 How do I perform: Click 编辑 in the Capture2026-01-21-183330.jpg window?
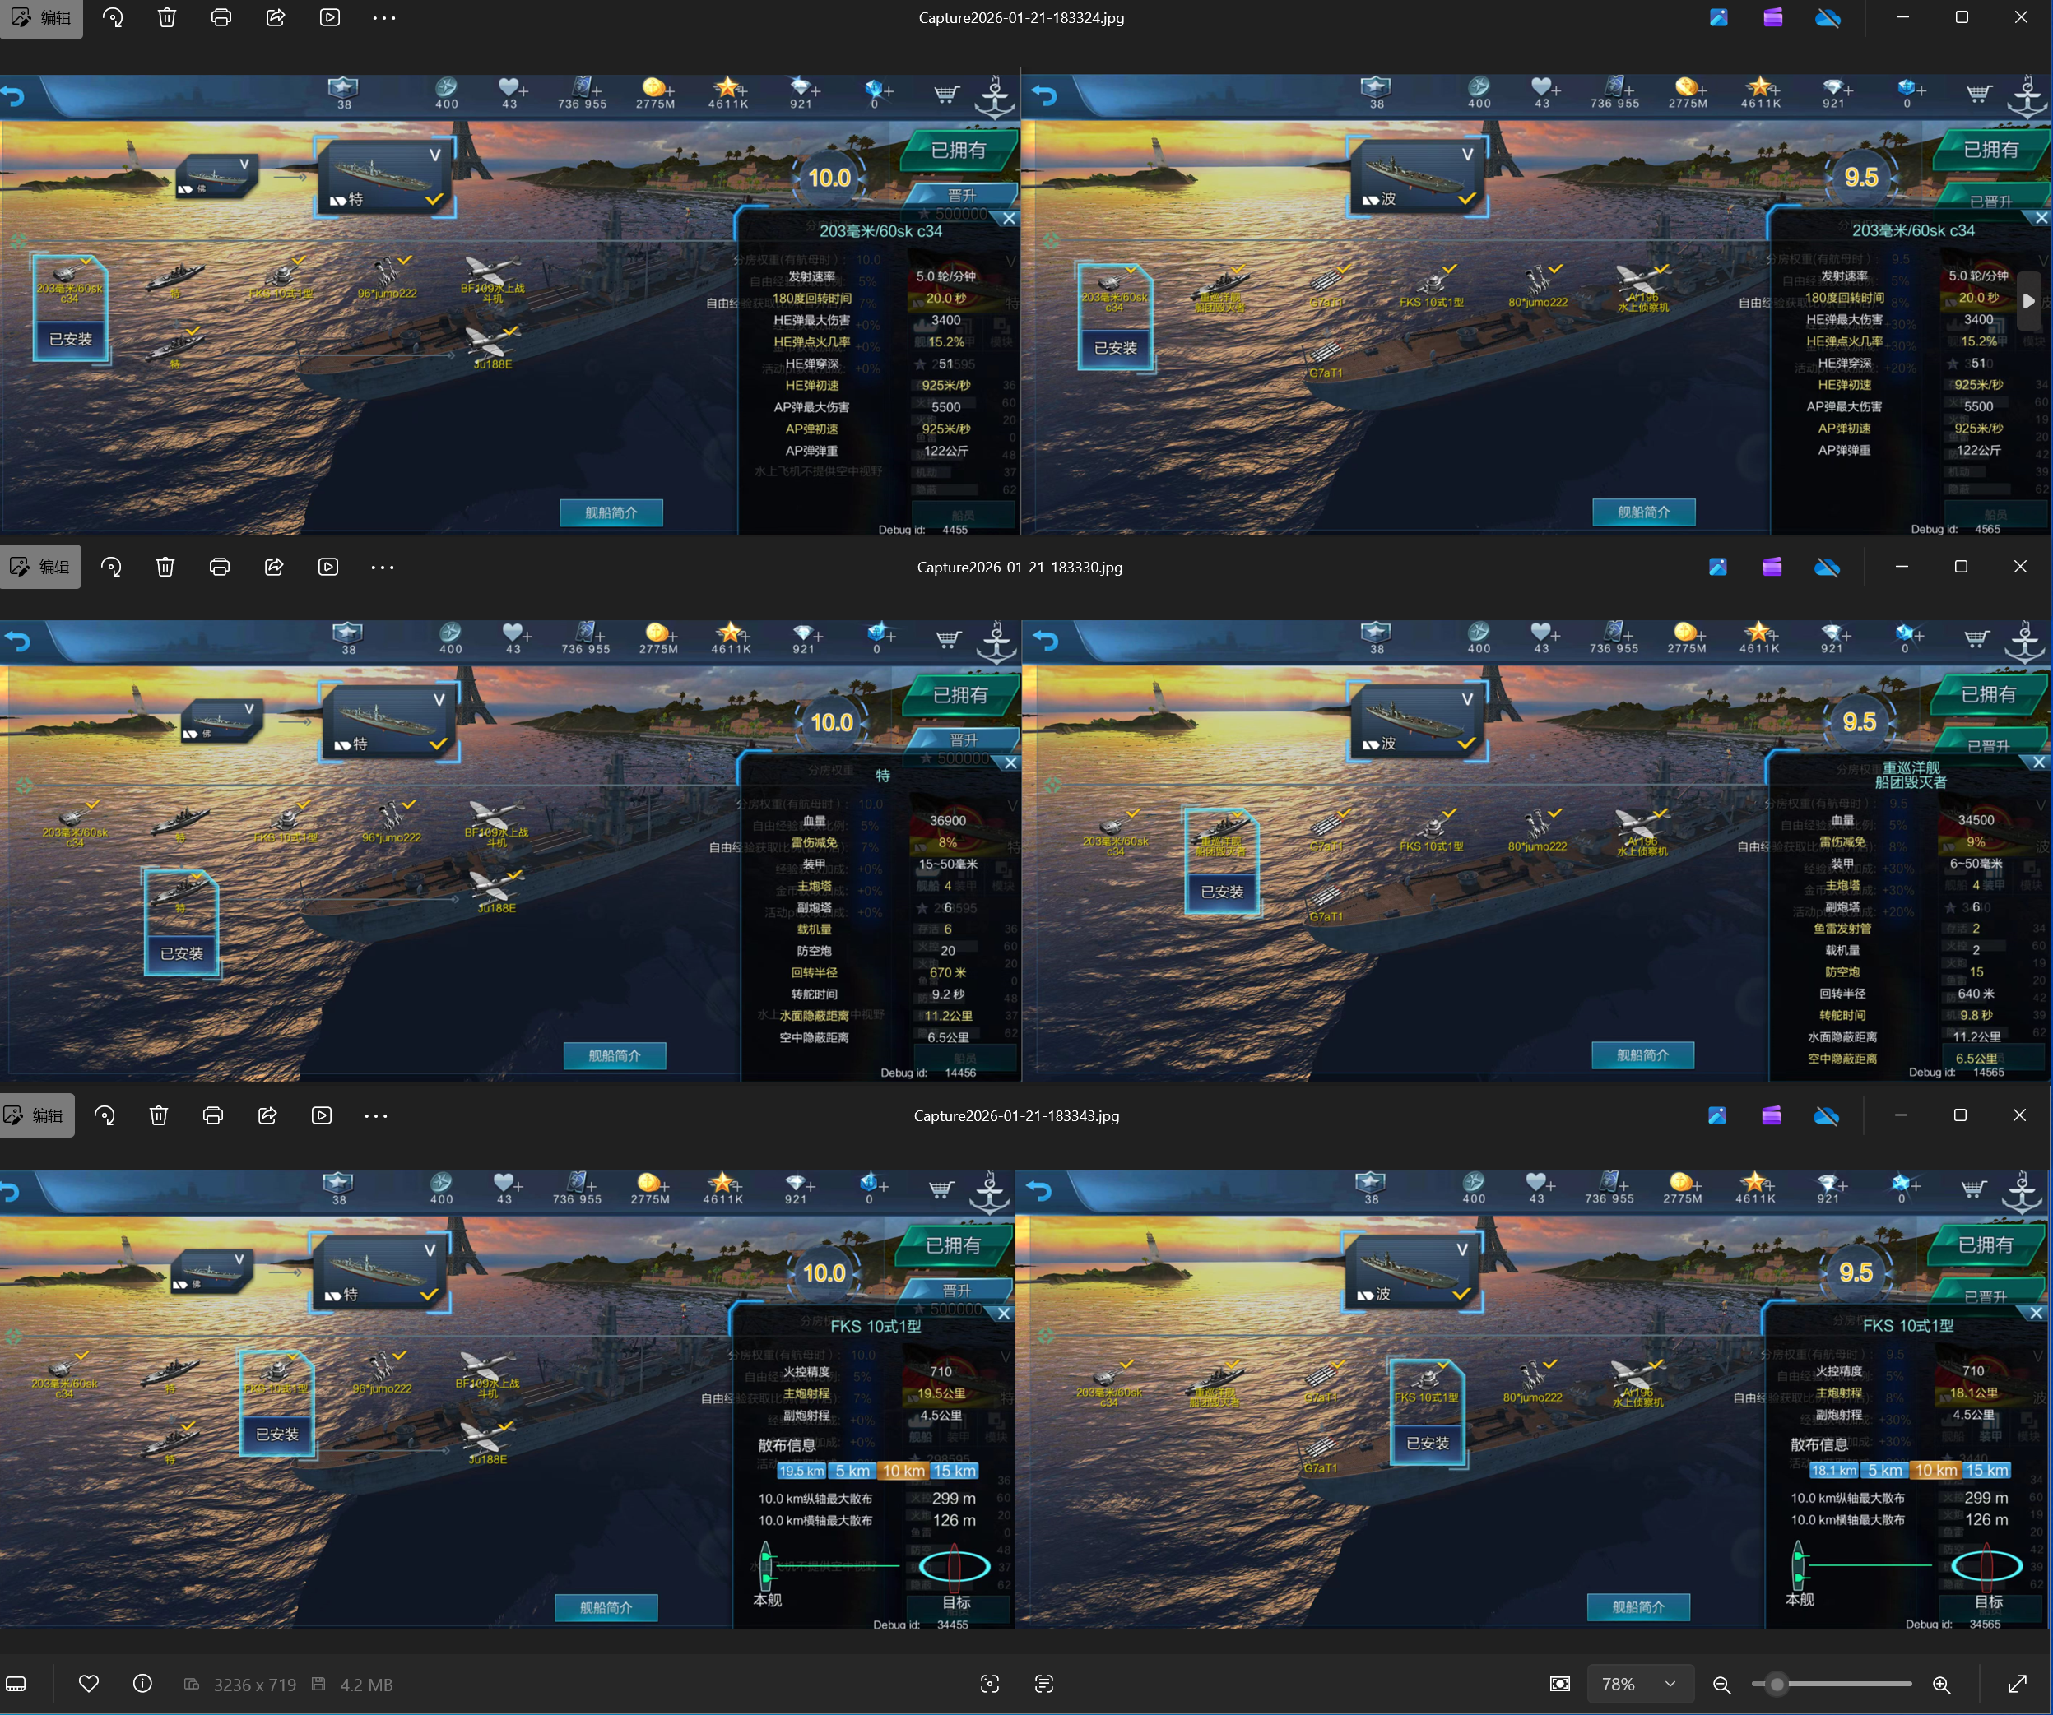[x=40, y=567]
